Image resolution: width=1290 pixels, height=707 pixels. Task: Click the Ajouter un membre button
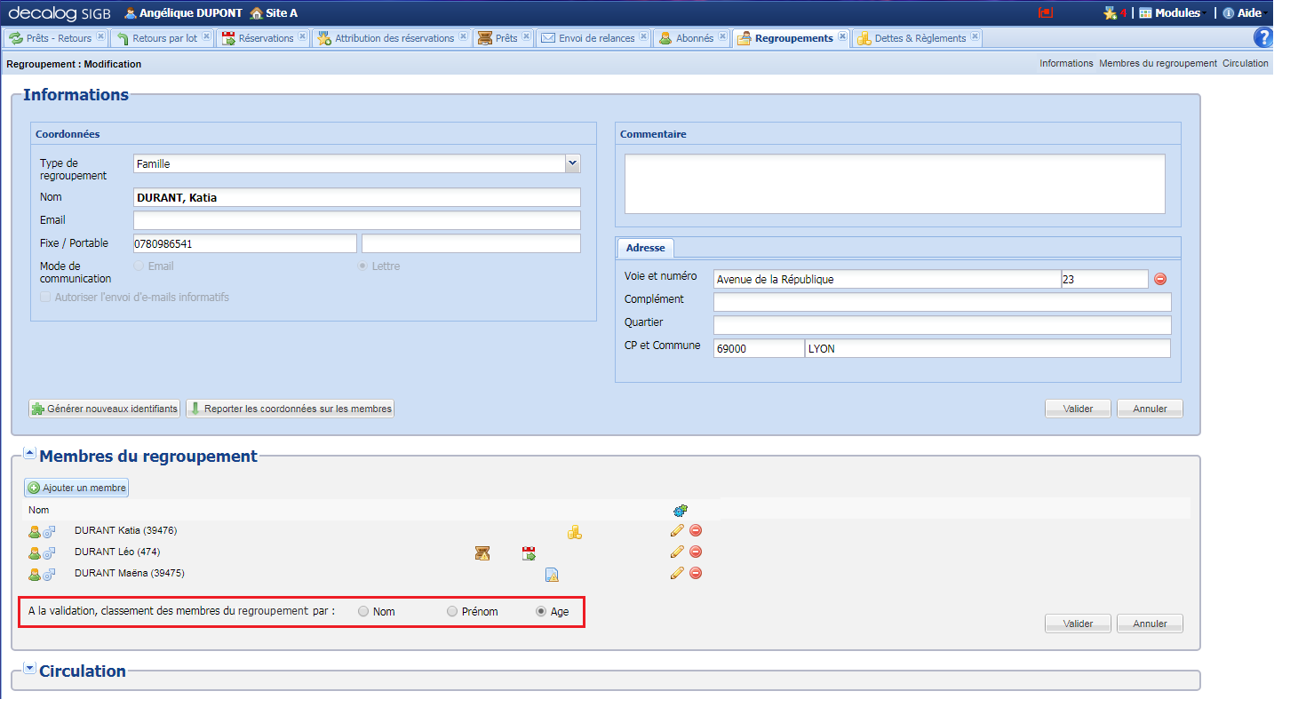pos(77,488)
